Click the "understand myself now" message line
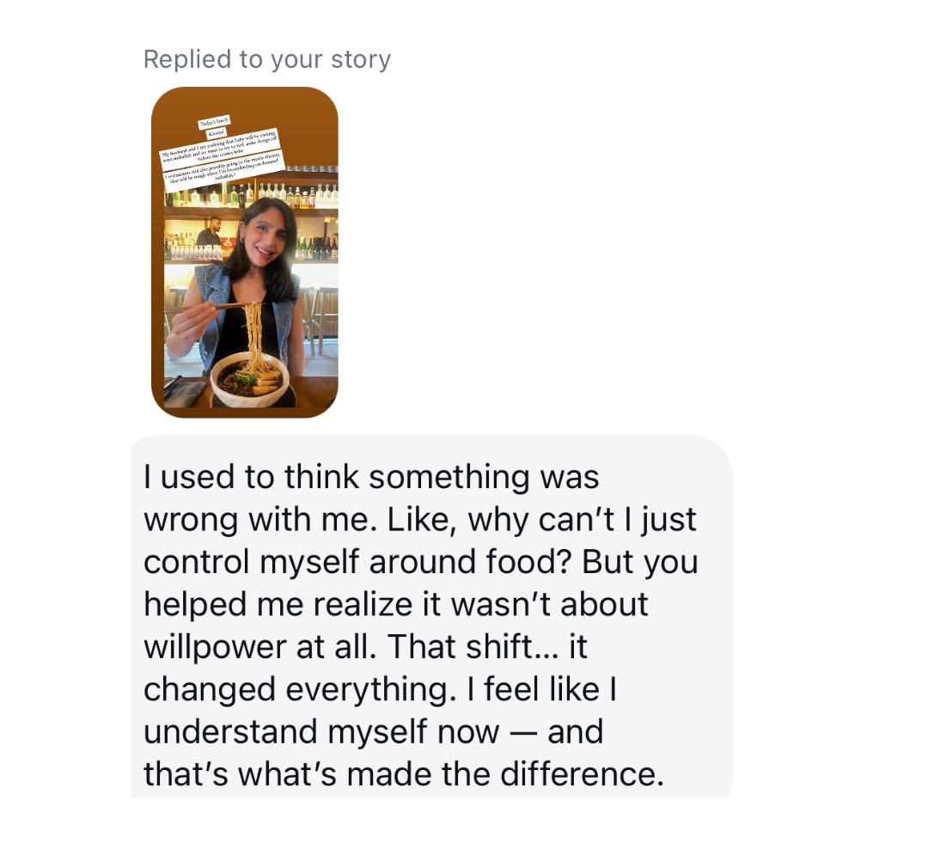Viewport: 928px width, 867px height. (373, 731)
